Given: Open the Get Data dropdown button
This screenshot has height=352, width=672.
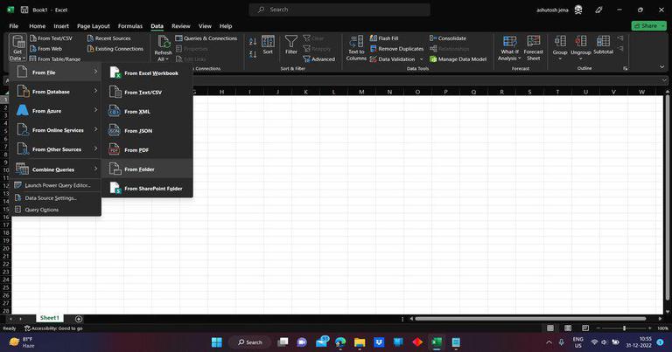Looking at the screenshot, I should coord(17,47).
